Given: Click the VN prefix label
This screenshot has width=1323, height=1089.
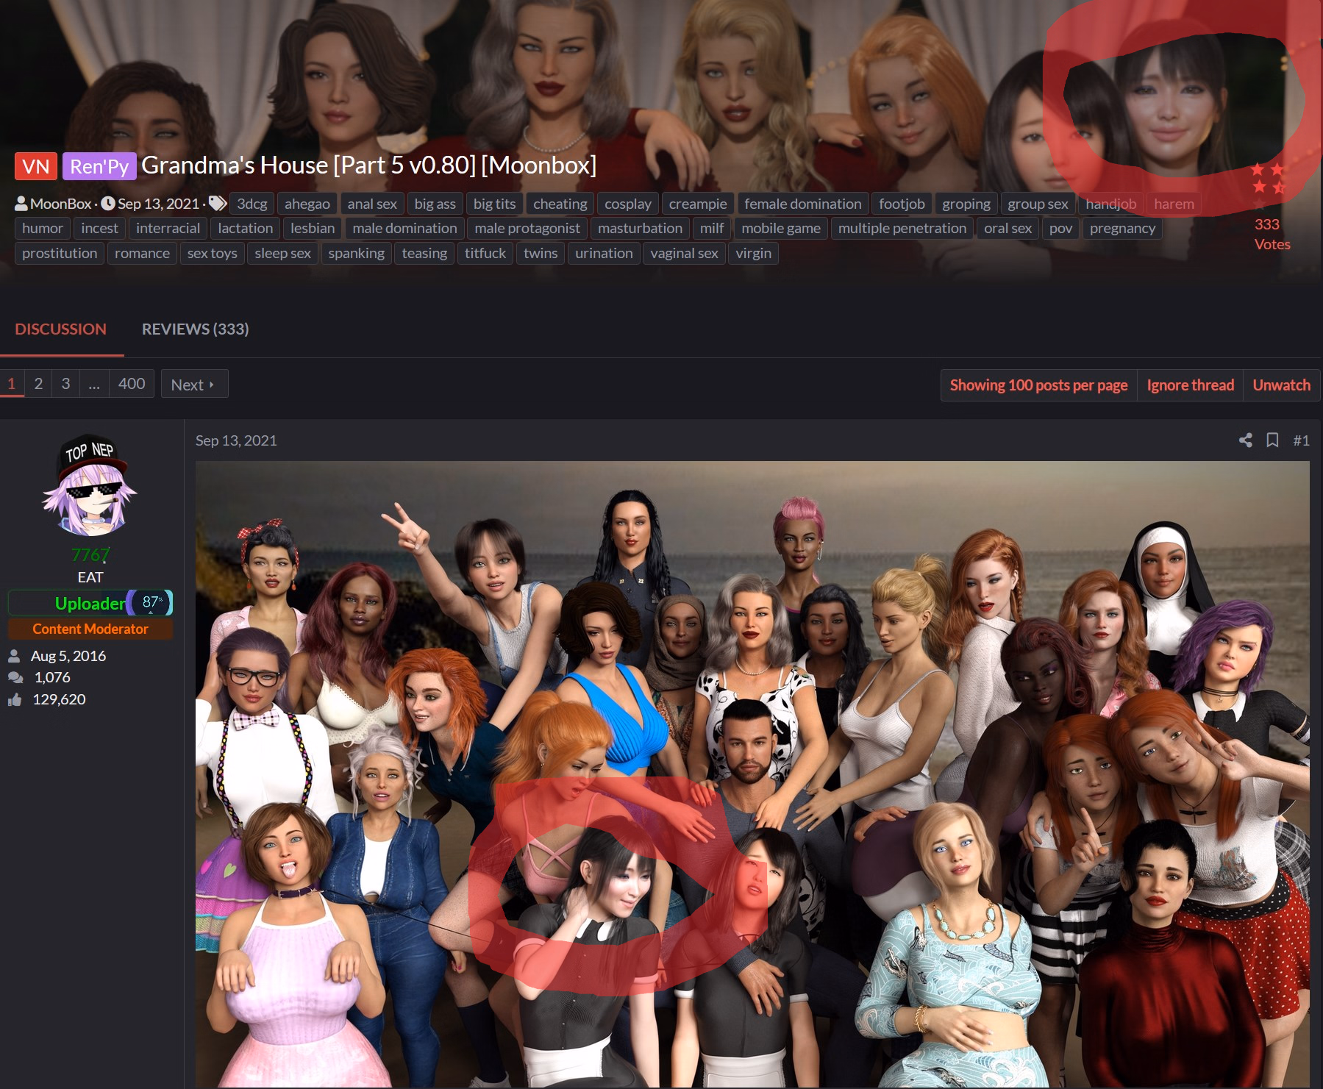Looking at the screenshot, I should tap(36, 166).
